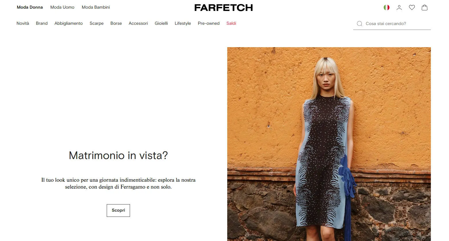Open the wedding dress model photo
Image resolution: width=449 pixels, height=241 pixels.
coord(329,144)
